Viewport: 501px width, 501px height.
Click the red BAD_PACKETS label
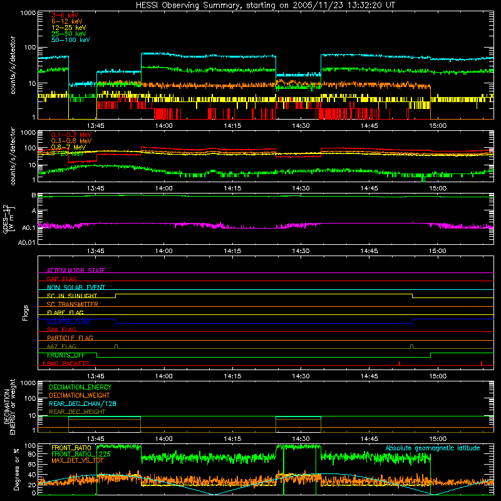(x=68, y=363)
